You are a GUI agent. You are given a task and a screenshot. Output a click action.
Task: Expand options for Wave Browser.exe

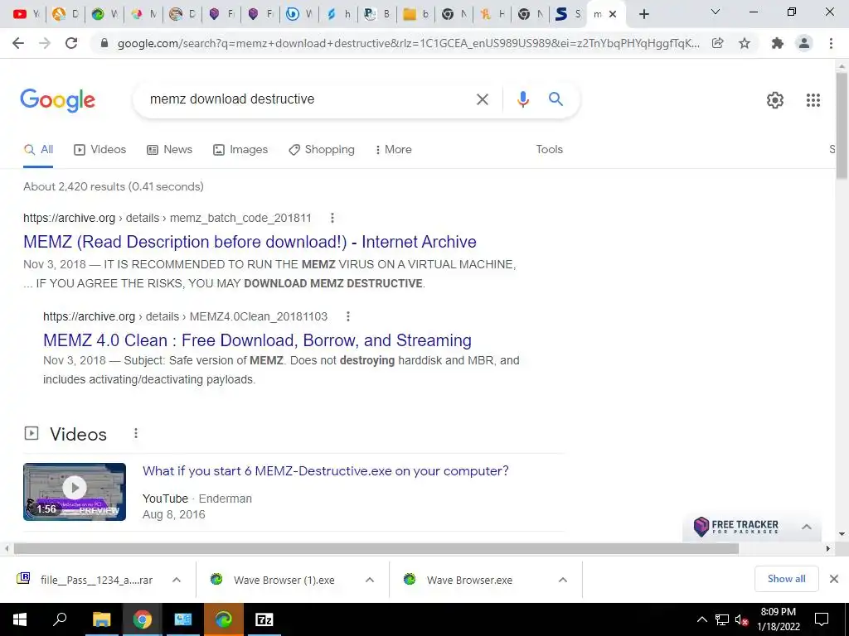563,580
